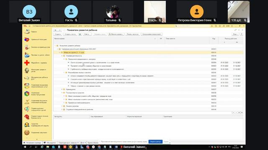Screen dimensions: 268x150
Task: Select Виталий Зыкин participant tile
Action: [x=29, y=12]
